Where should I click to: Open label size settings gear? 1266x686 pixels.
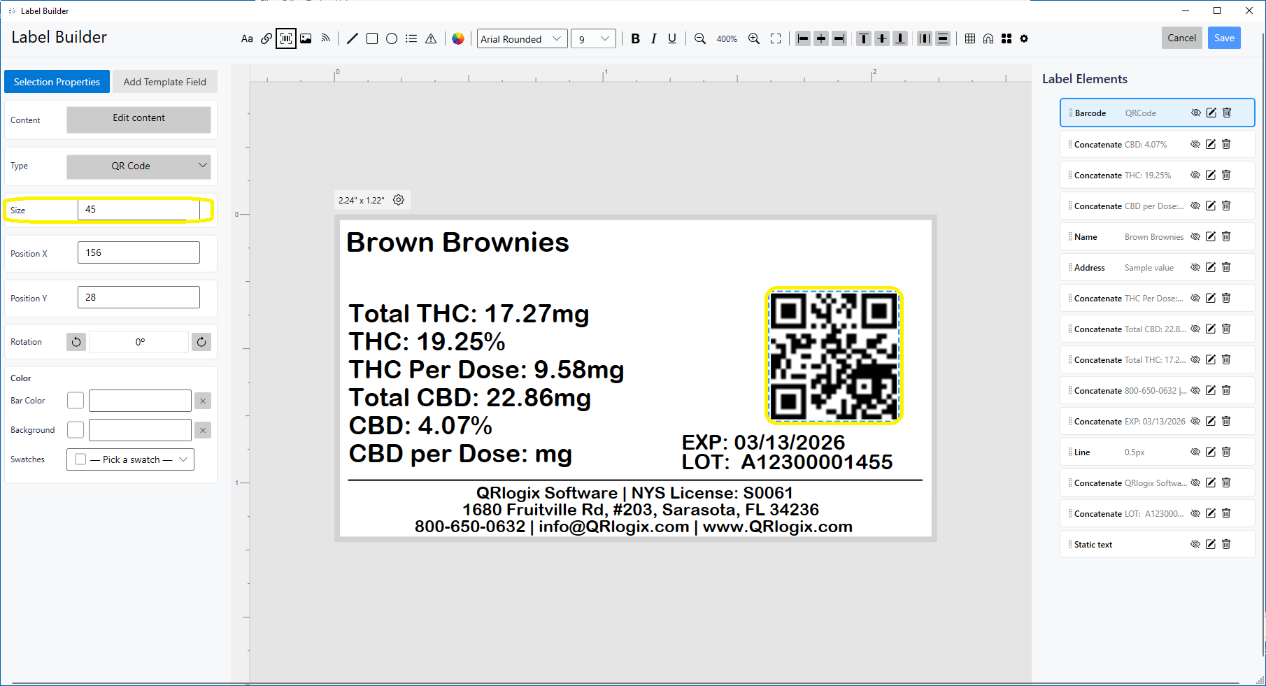click(399, 200)
